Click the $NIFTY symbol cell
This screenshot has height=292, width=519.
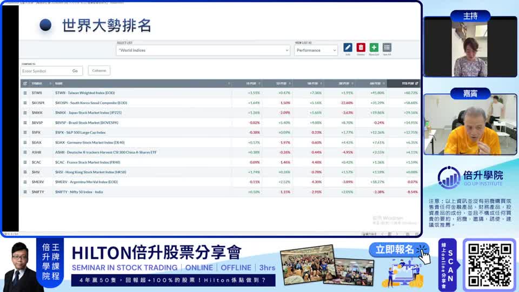click(x=38, y=192)
